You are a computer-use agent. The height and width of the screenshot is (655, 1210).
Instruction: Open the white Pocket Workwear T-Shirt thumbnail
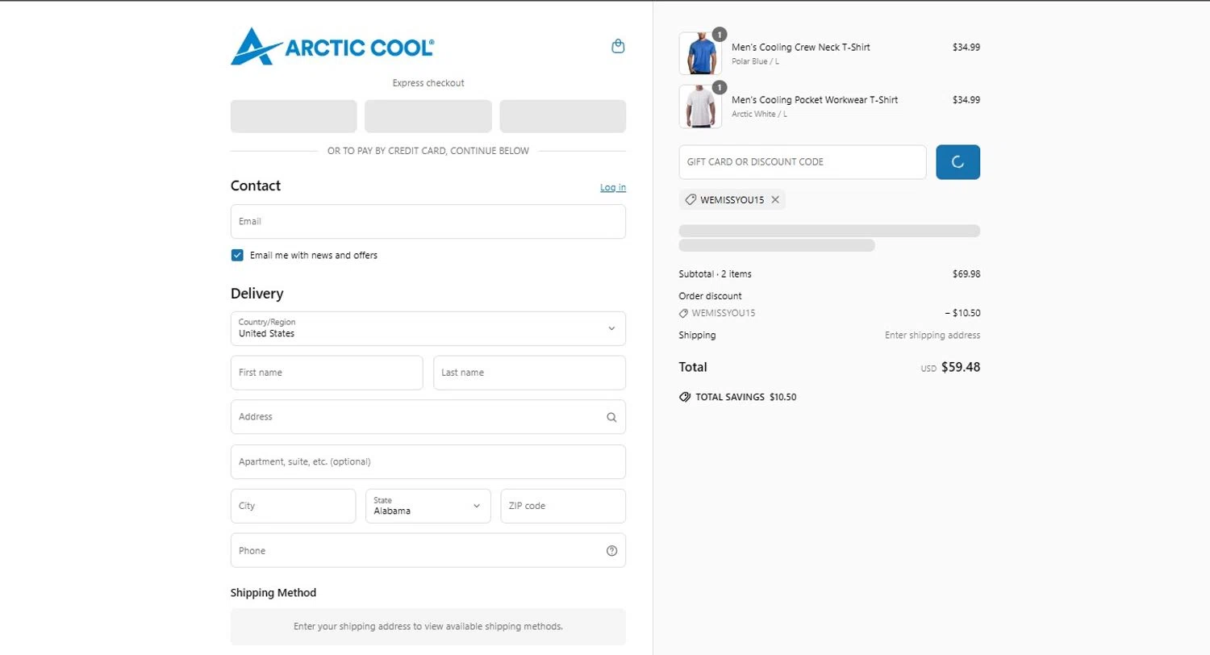(700, 106)
